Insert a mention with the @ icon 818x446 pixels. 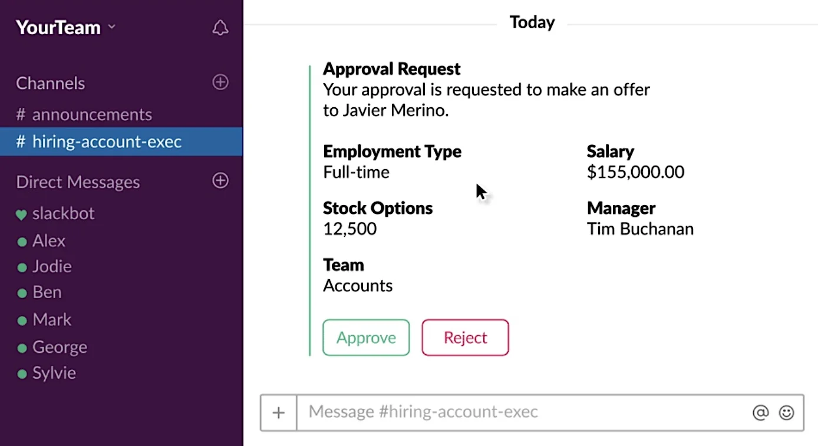click(x=761, y=412)
